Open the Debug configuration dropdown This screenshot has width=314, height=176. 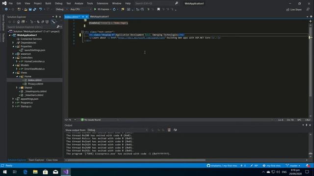point(61,9)
